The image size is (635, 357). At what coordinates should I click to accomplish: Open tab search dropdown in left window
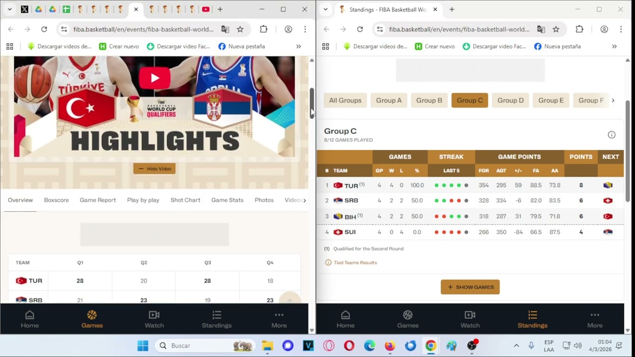[9, 9]
